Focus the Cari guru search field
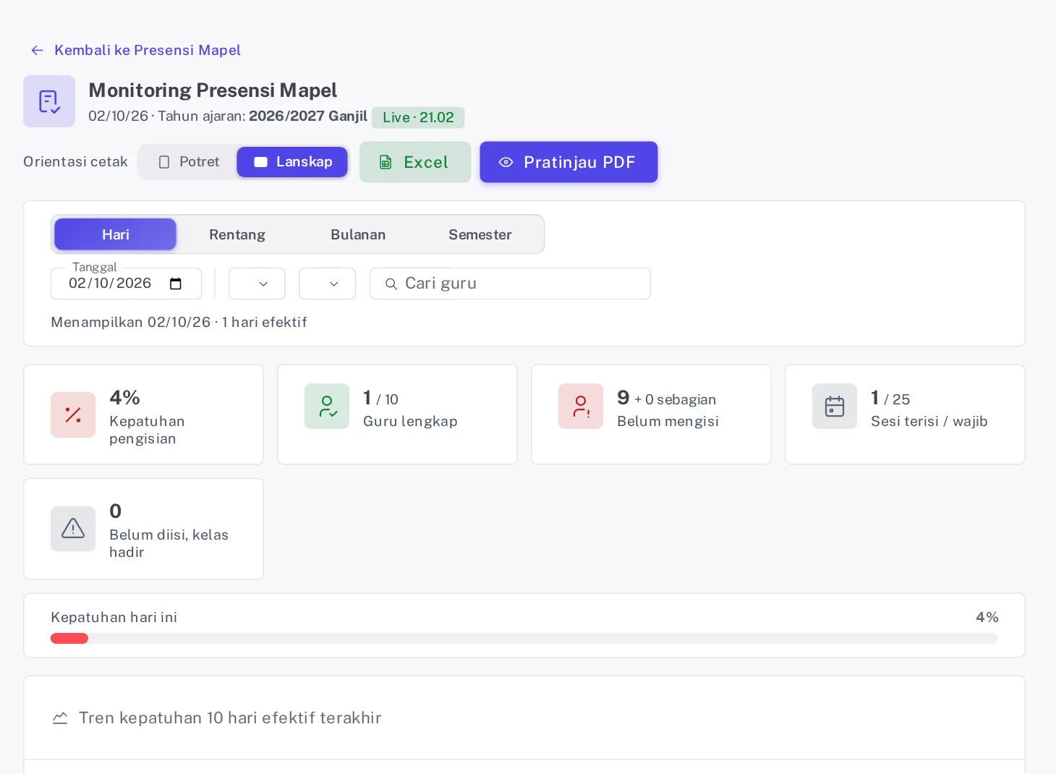The image size is (1056, 774). 510,284
